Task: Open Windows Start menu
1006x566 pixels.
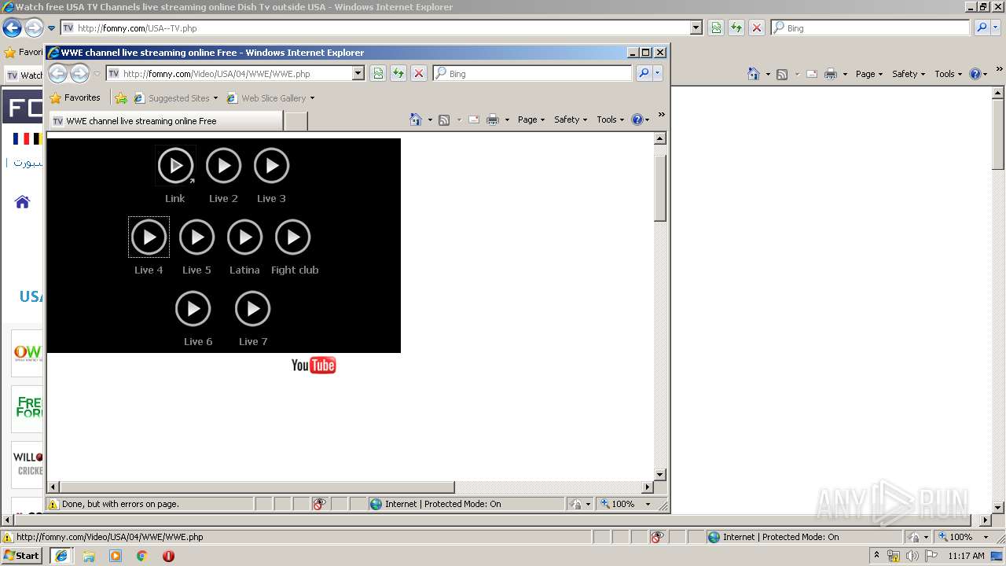Action: tap(22, 556)
